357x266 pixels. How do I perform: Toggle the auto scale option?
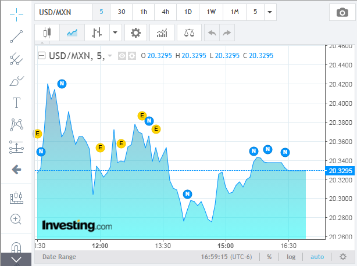point(317,256)
